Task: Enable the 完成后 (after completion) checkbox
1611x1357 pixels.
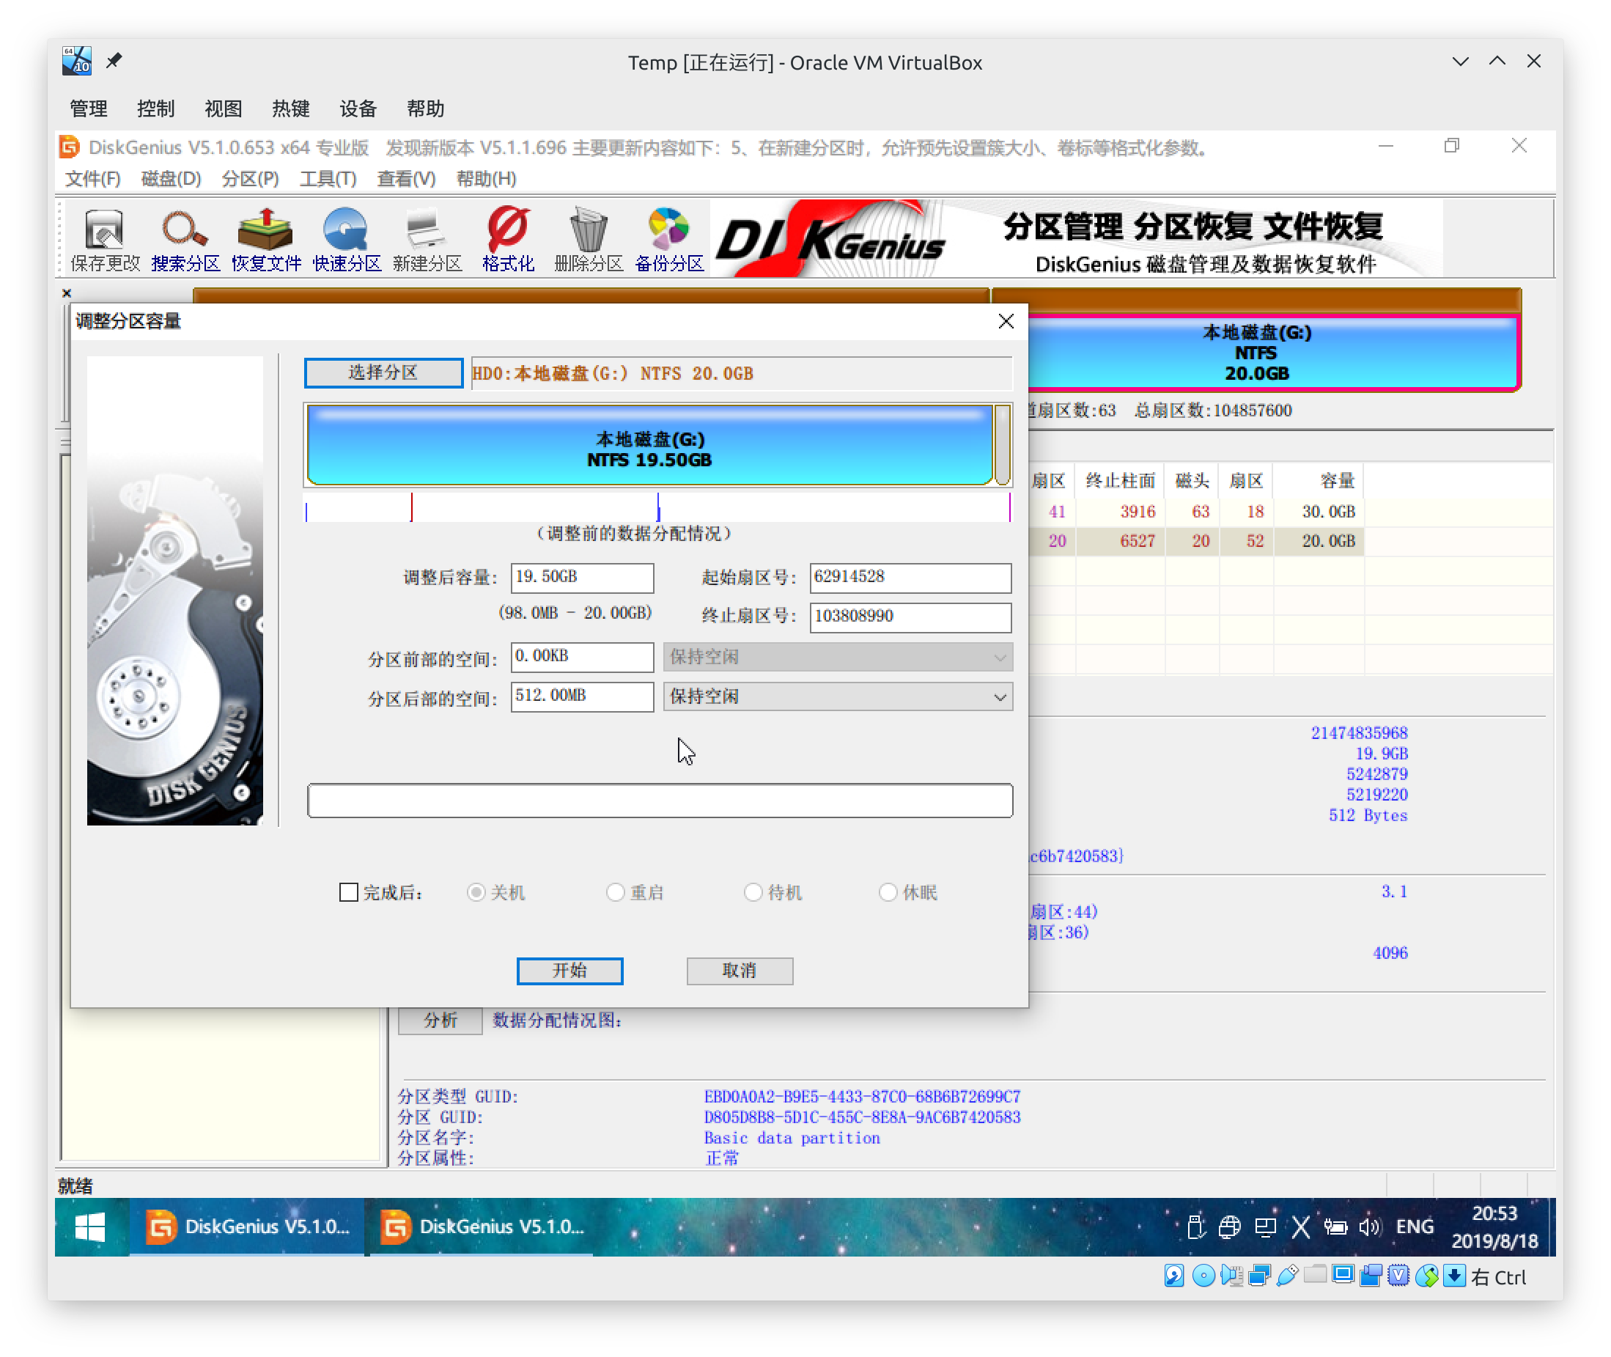Action: [x=348, y=892]
